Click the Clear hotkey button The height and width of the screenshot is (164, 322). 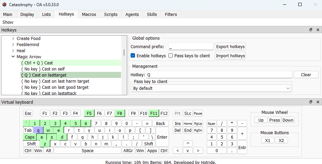coord(306,75)
